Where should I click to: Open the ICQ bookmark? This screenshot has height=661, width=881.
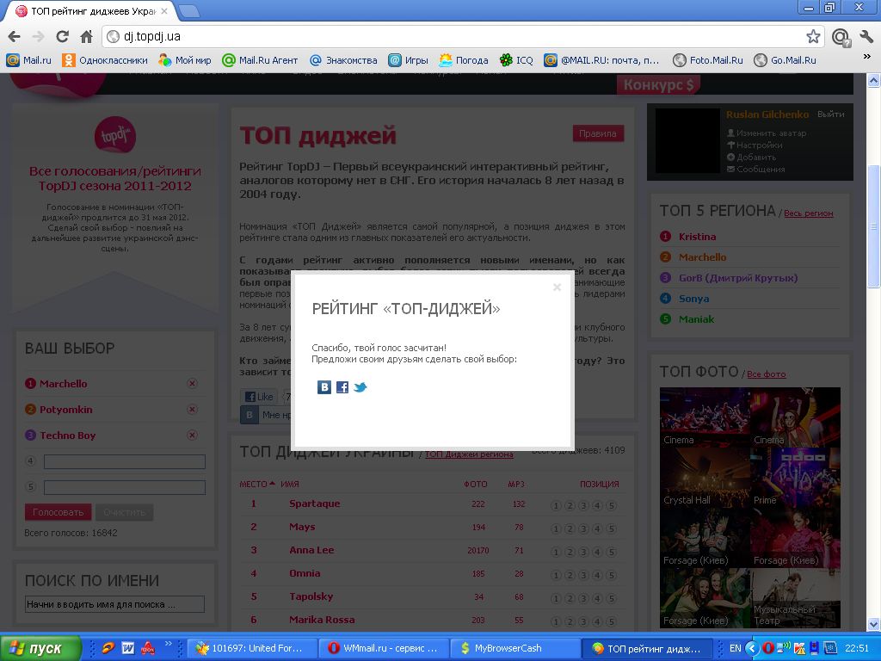click(x=516, y=60)
